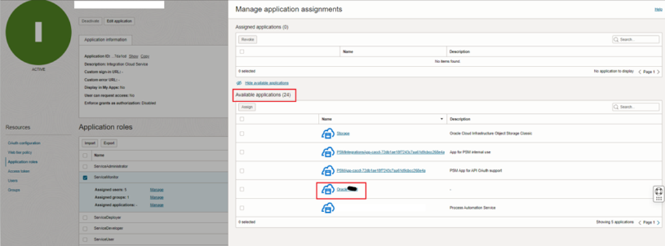Go to the previous page of available applications
This screenshot has height=246, width=665.
click(640, 222)
